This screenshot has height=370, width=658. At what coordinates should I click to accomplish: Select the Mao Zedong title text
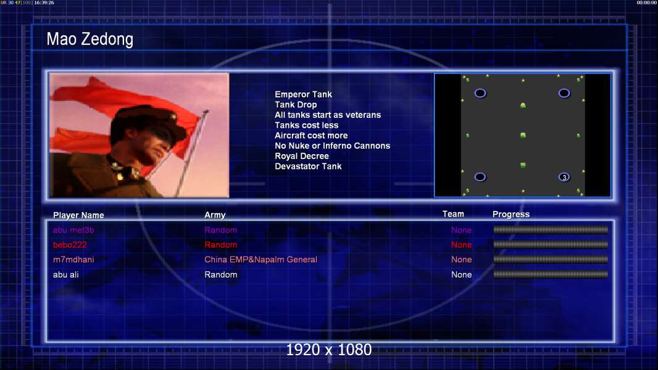click(90, 39)
